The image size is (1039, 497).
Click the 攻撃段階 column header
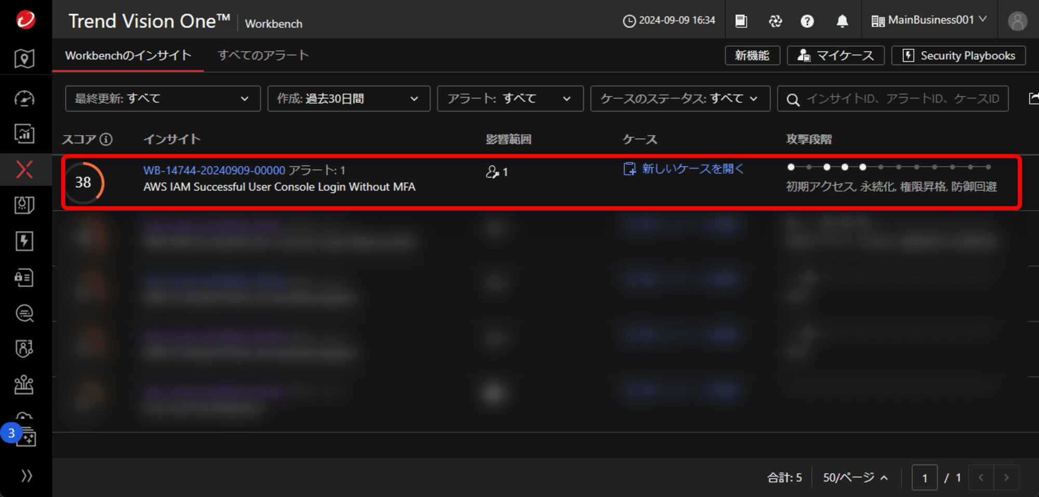pos(809,139)
